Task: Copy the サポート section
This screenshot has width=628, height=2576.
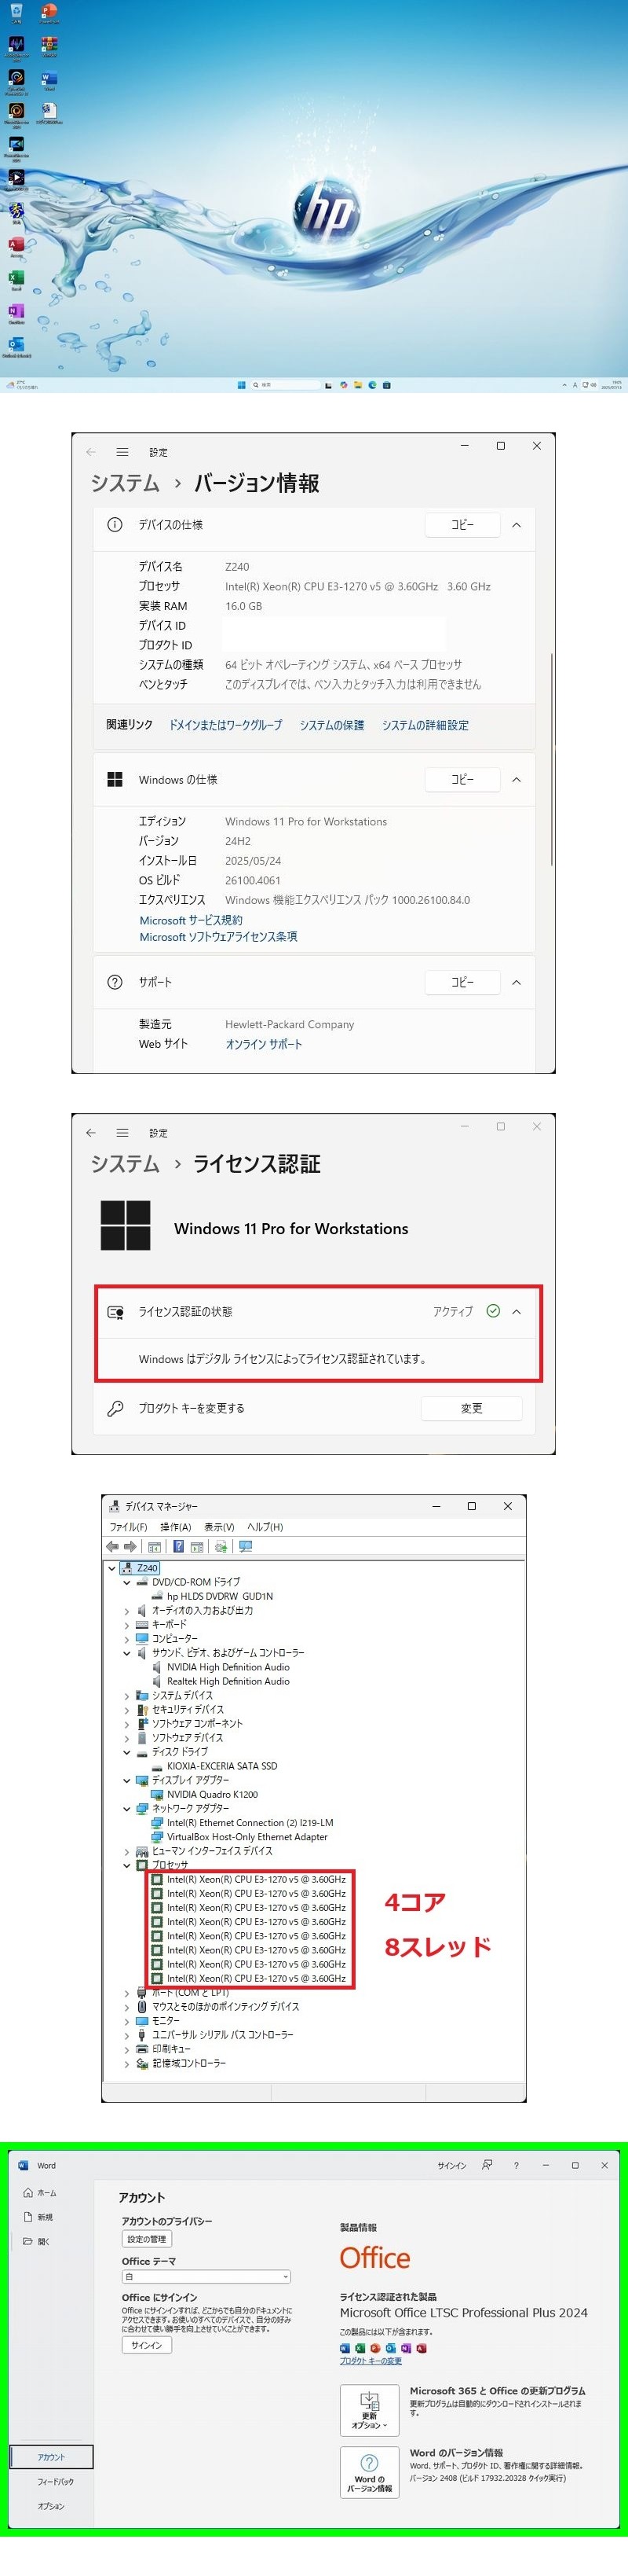Action: [462, 982]
